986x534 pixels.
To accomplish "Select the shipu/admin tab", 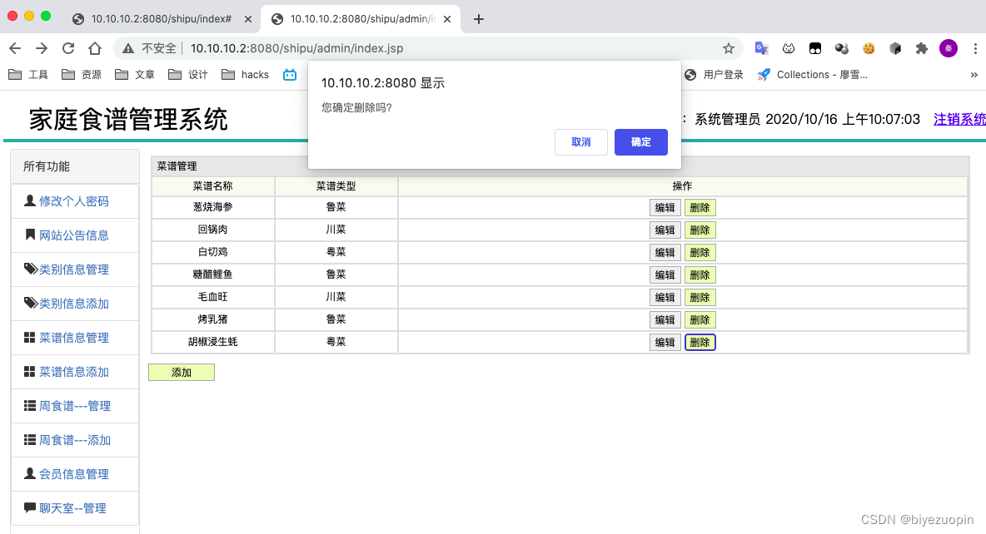I will pyautogui.click(x=361, y=19).
